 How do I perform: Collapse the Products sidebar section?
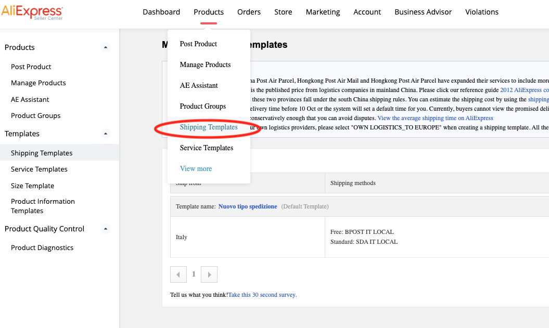(x=106, y=47)
